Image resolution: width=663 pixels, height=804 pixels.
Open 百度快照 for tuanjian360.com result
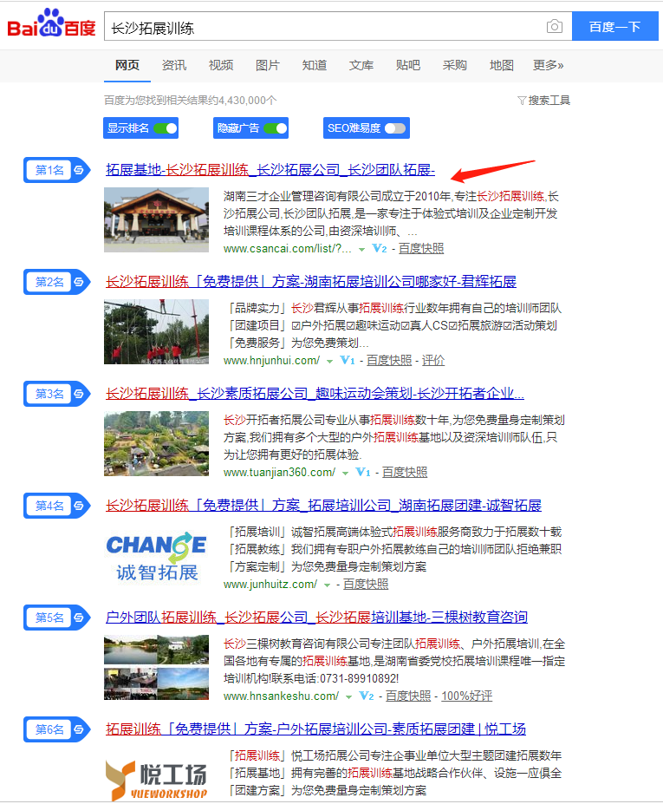[404, 472]
